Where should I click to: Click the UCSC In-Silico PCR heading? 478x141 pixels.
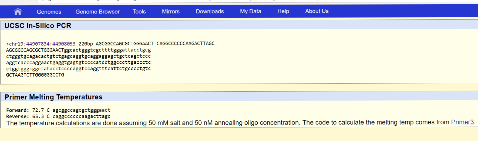[x=38, y=26]
